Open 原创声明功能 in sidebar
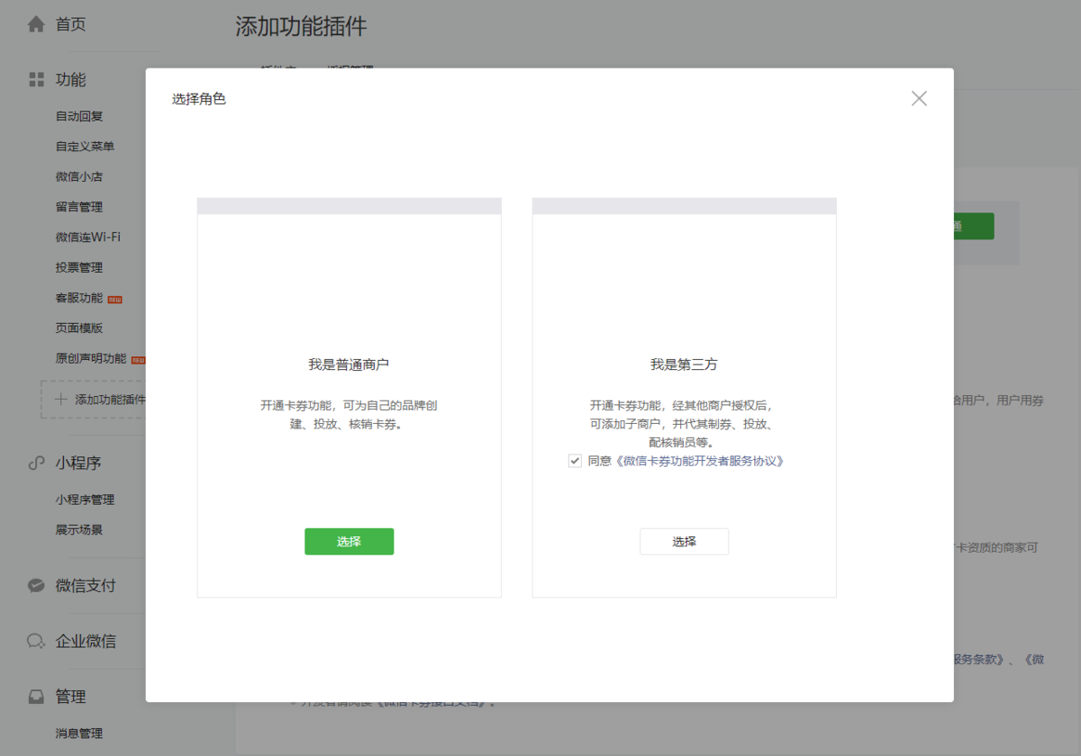Image resolution: width=1081 pixels, height=756 pixels. (x=91, y=358)
